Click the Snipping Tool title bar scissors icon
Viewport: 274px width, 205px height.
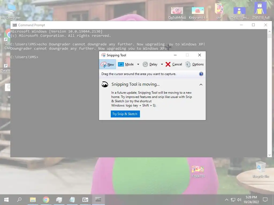click(x=103, y=55)
